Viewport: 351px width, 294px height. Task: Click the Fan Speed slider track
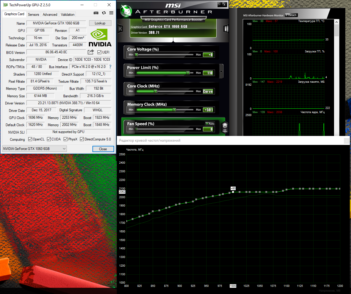click(164, 129)
